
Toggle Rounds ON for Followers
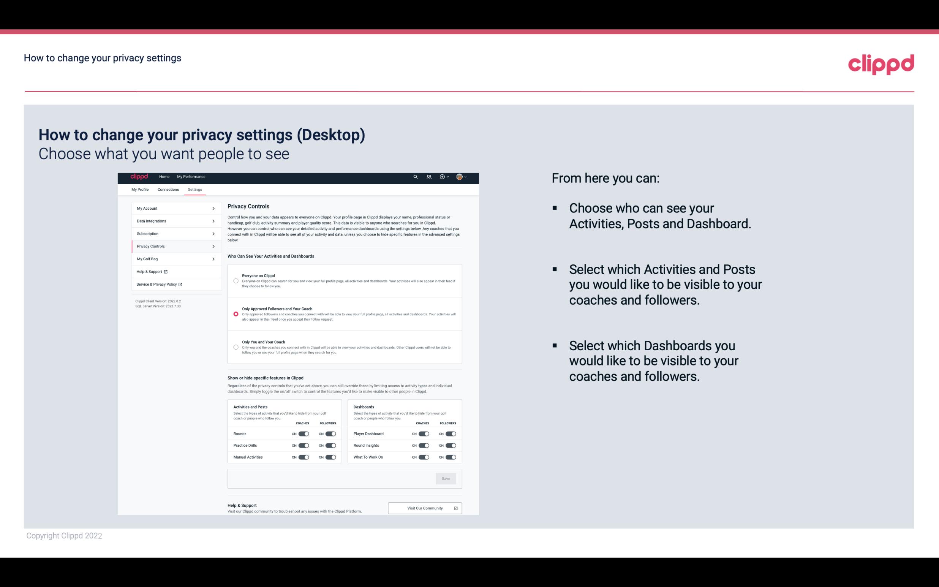pos(330,434)
